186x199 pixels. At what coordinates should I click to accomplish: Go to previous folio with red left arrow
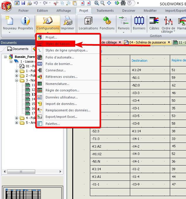pyautogui.click(x=83, y=3)
